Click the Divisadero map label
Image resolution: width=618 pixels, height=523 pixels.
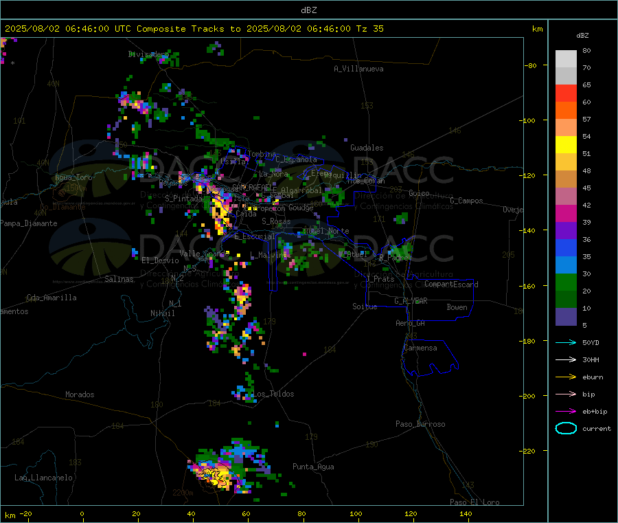pyautogui.click(x=148, y=54)
